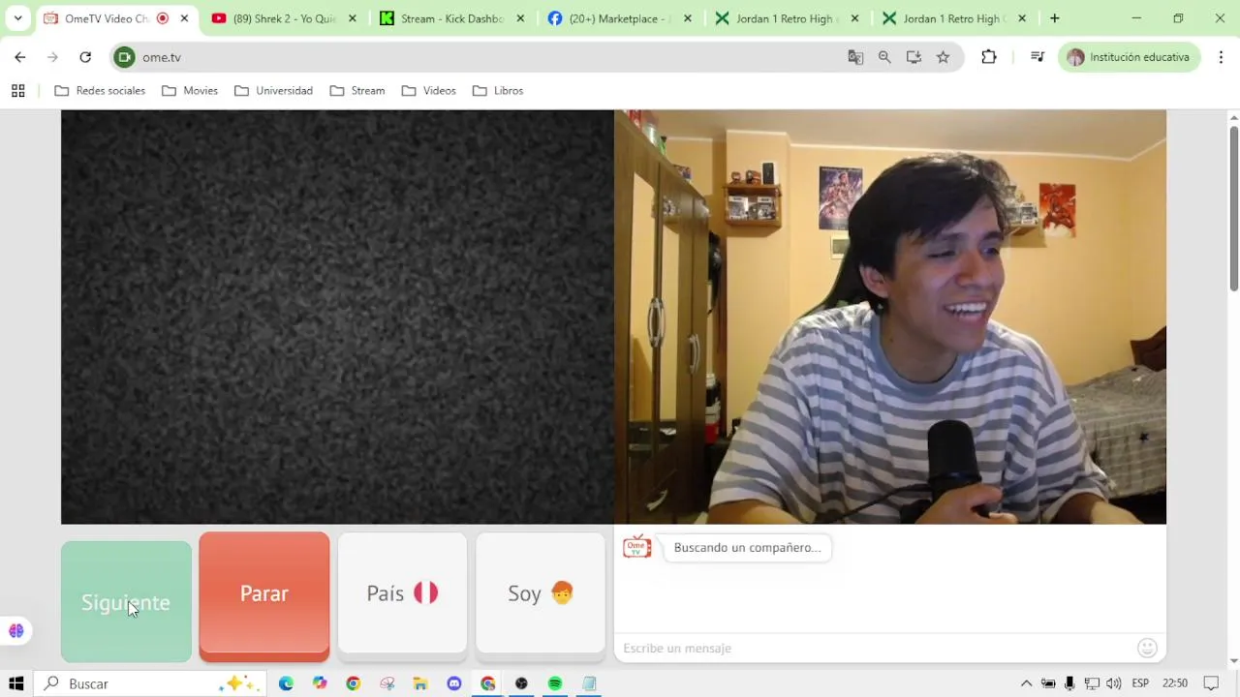
Task: Open Microsoft Edge from the taskbar
Action: (286, 683)
